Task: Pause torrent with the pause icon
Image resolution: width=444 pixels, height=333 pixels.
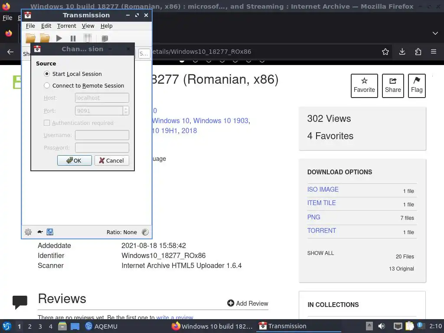Action: [x=73, y=38]
